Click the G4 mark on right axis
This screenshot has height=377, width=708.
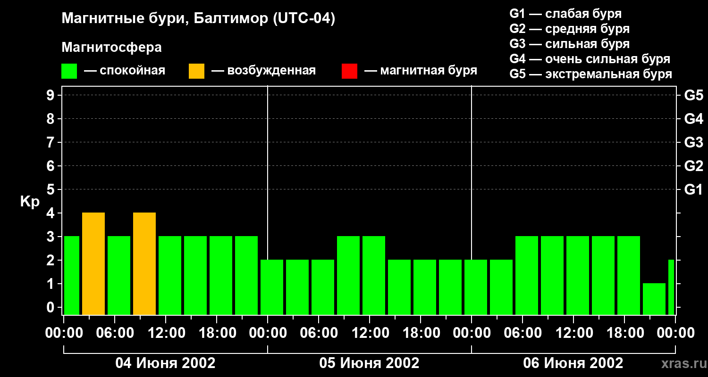point(693,119)
